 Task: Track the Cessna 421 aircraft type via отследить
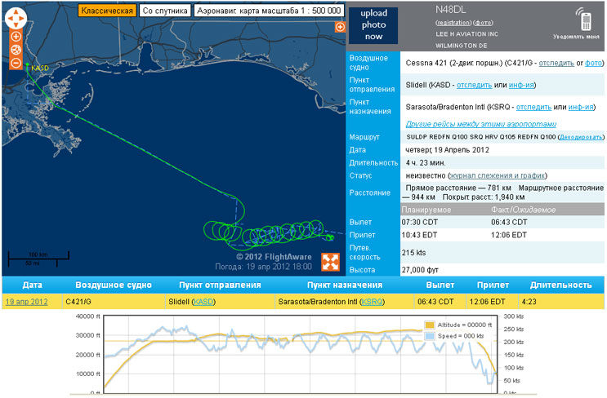pos(556,63)
